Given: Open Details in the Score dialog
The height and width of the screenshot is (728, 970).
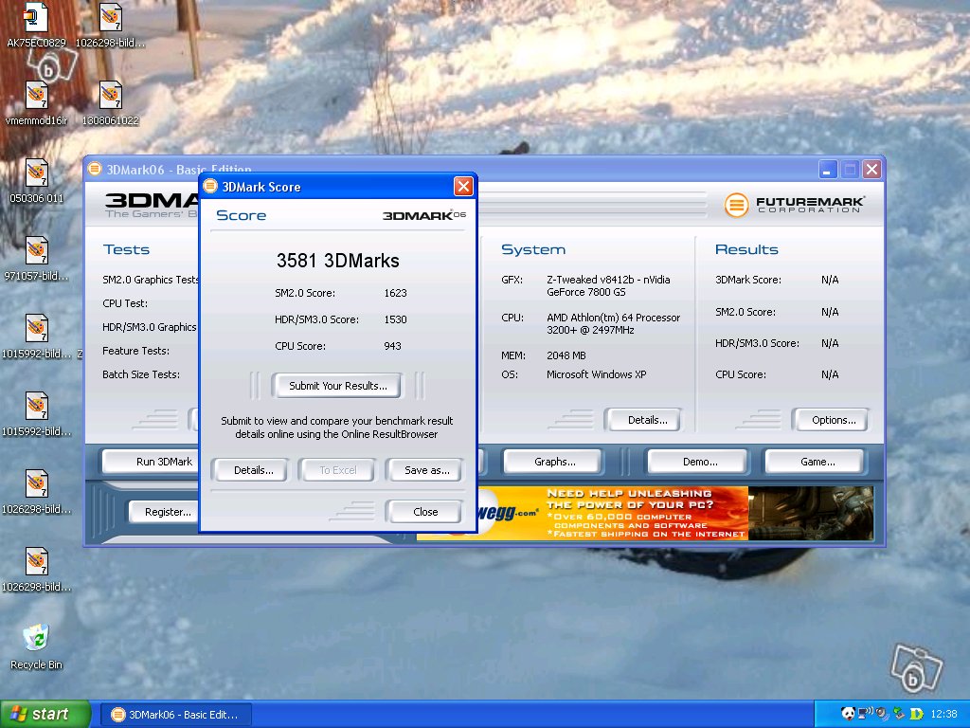Looking at the screenshot, I should point(252,470).
